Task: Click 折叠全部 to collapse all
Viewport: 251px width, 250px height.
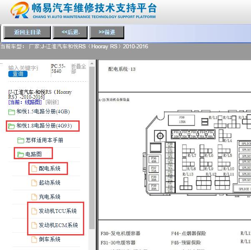Action: coord(78,69)
